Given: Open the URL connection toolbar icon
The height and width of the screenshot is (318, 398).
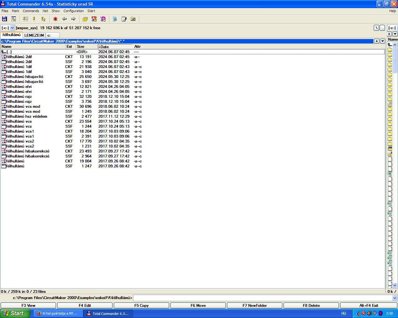Looking at the screenshot, I should [x=103, y=19].
